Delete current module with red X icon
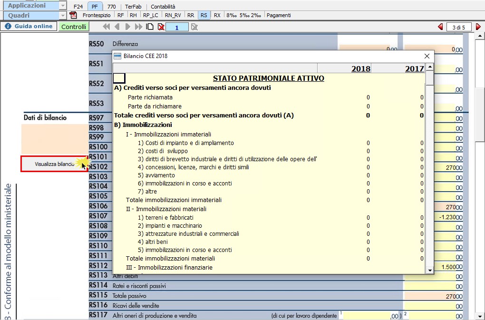Viewport: 485px width, 320px height. pos(161,27)
